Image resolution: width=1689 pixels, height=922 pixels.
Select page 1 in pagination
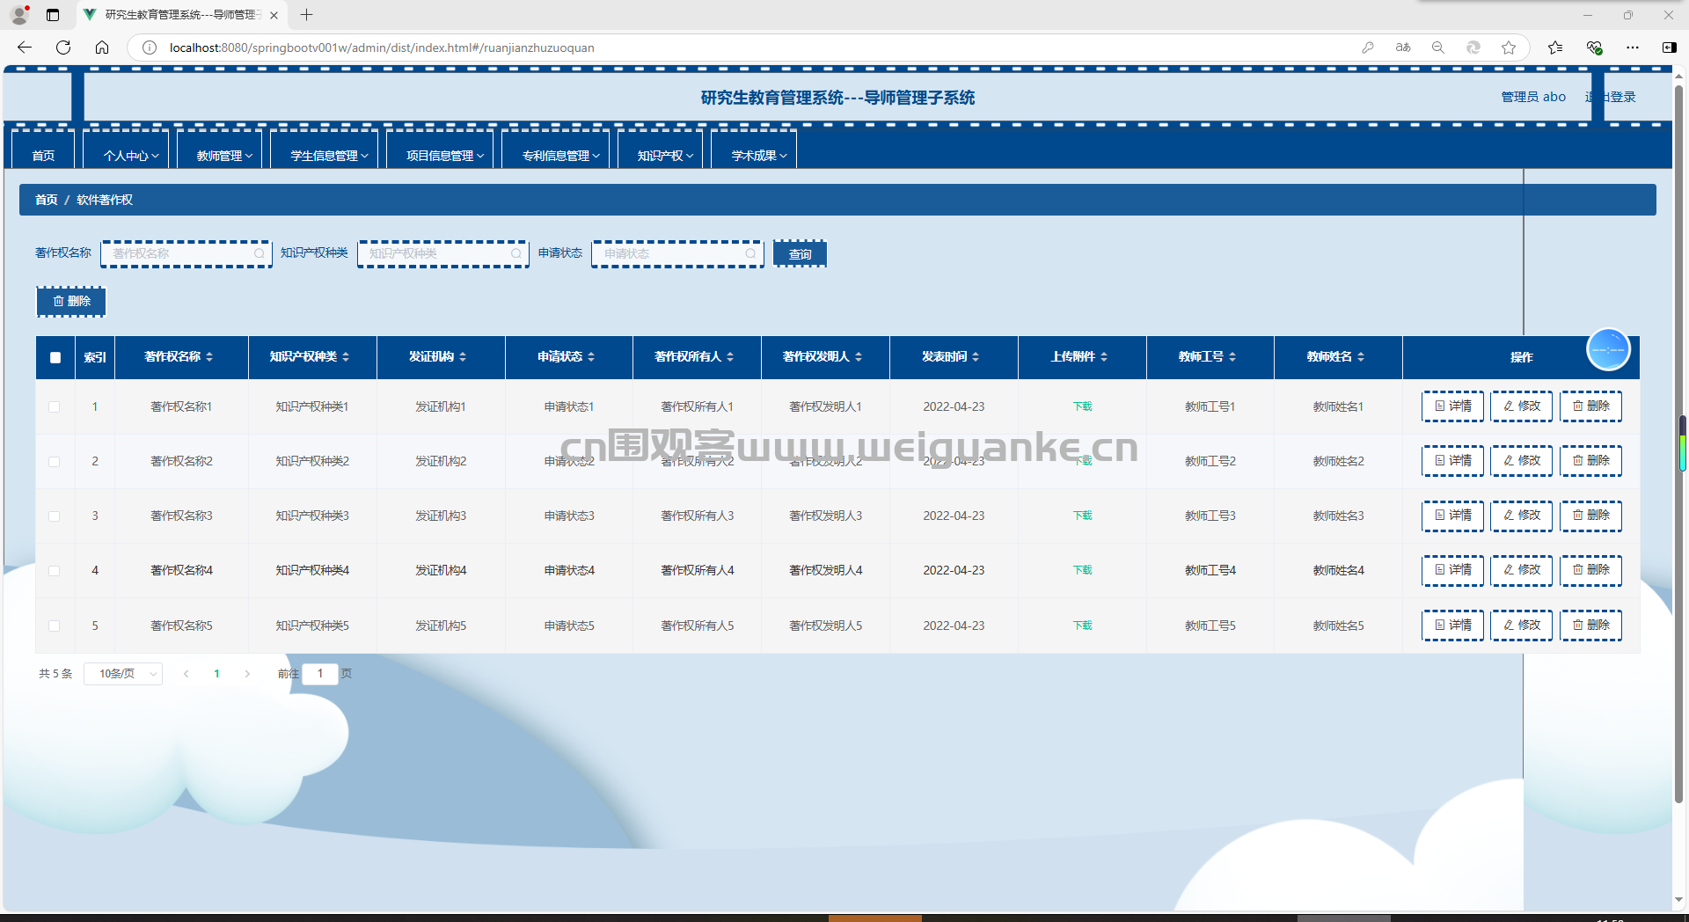point(216,674)
